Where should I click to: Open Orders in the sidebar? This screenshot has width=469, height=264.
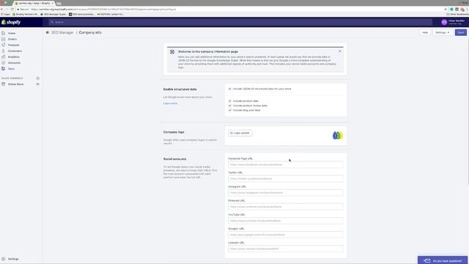(12, 39)
